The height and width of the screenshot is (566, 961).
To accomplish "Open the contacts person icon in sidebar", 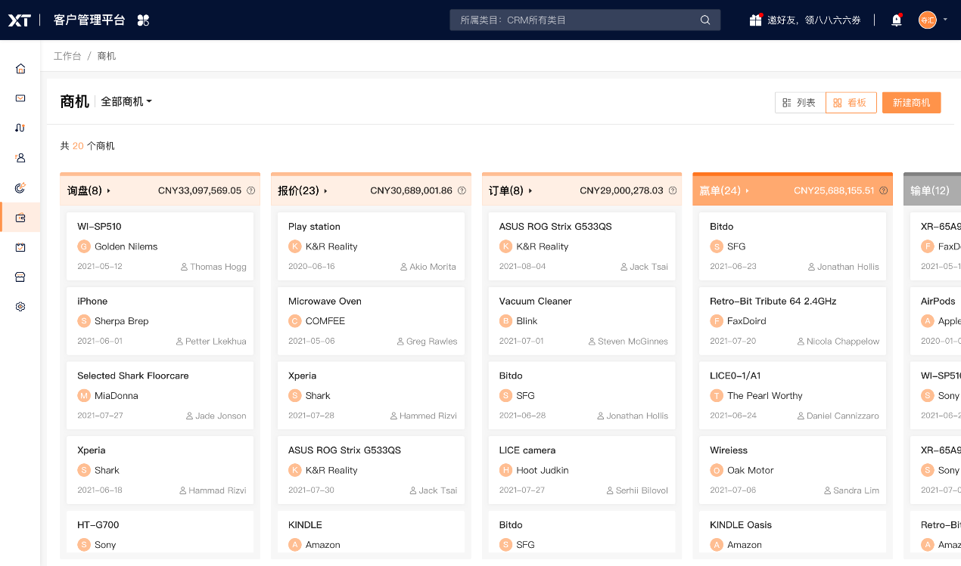I will pos(20,158).
